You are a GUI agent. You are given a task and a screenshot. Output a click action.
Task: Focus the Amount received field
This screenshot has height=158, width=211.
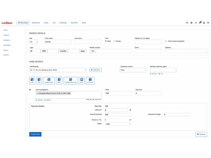click(118, 115)
